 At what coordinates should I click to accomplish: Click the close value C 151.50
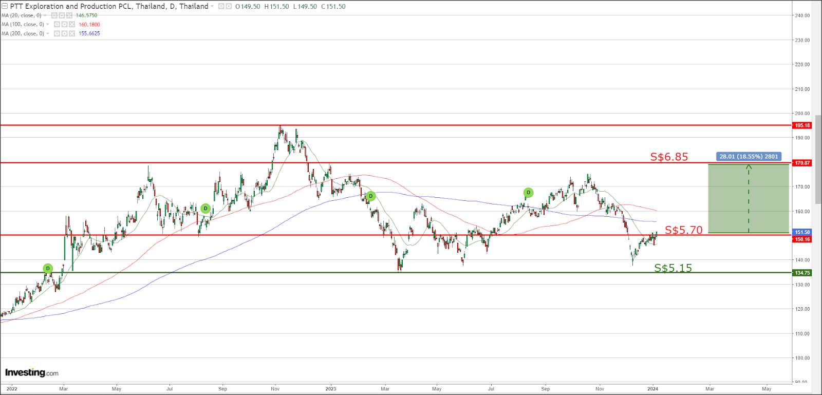click(x=333, y=7)
